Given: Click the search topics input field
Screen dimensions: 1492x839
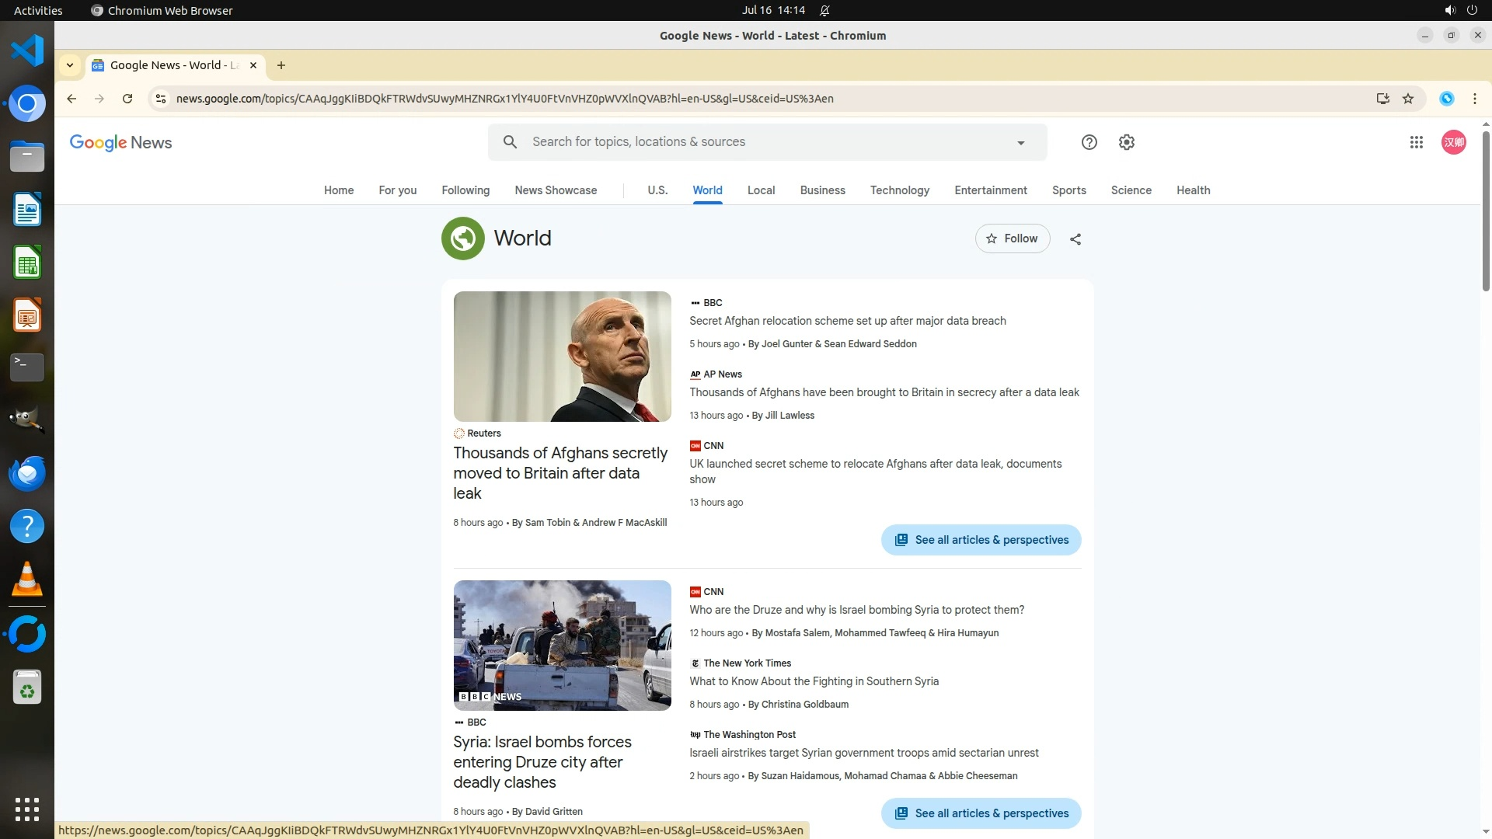Looking at the screenshot, I should pos(762,142).
